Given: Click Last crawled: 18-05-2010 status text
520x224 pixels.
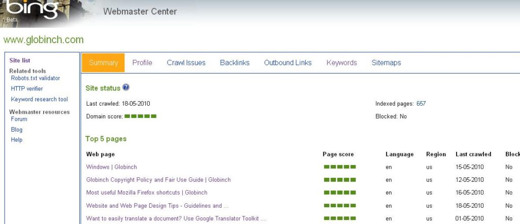Looking at the screenshot, I should pyautogui.click(x=118, y=104).
